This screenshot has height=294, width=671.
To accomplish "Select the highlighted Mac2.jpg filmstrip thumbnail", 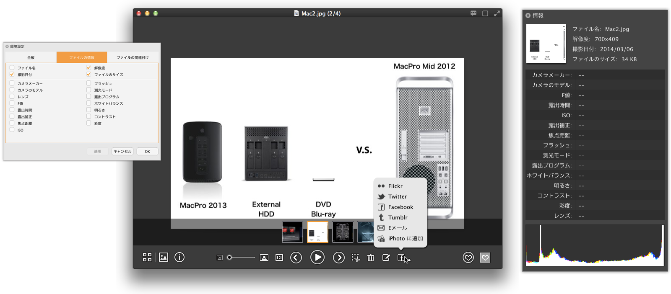I will click(x=317, y=232).
